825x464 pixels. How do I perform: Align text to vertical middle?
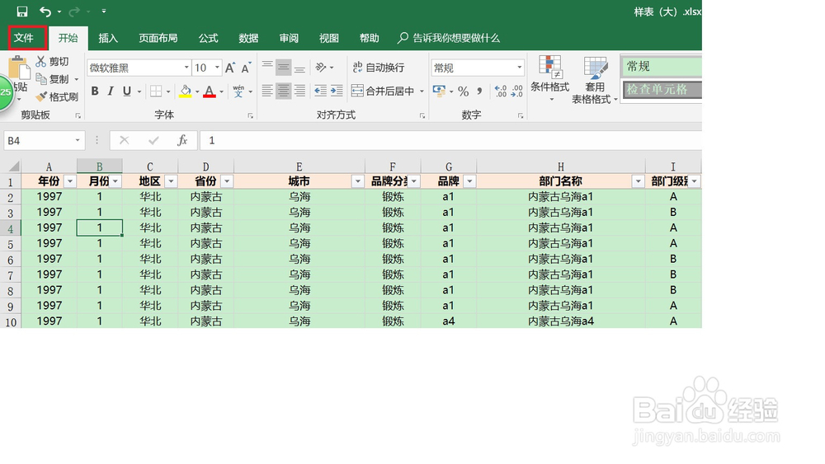[284, 68]
